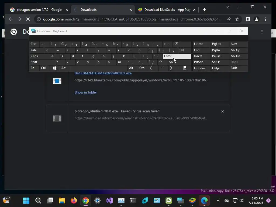Open Chrome profile avatar icon
Viewport: 276px width, 207px height.
(x=257, y=19)
